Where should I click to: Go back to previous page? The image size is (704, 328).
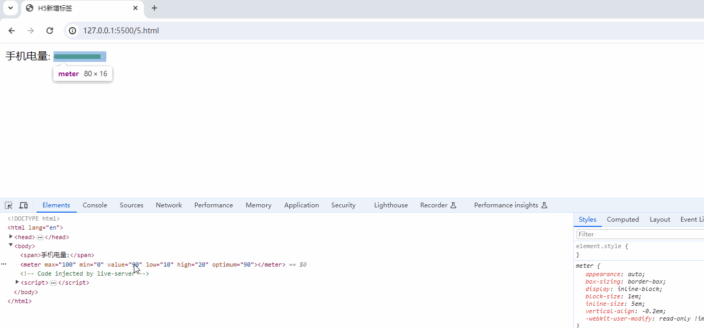click(x=12, y=31)
